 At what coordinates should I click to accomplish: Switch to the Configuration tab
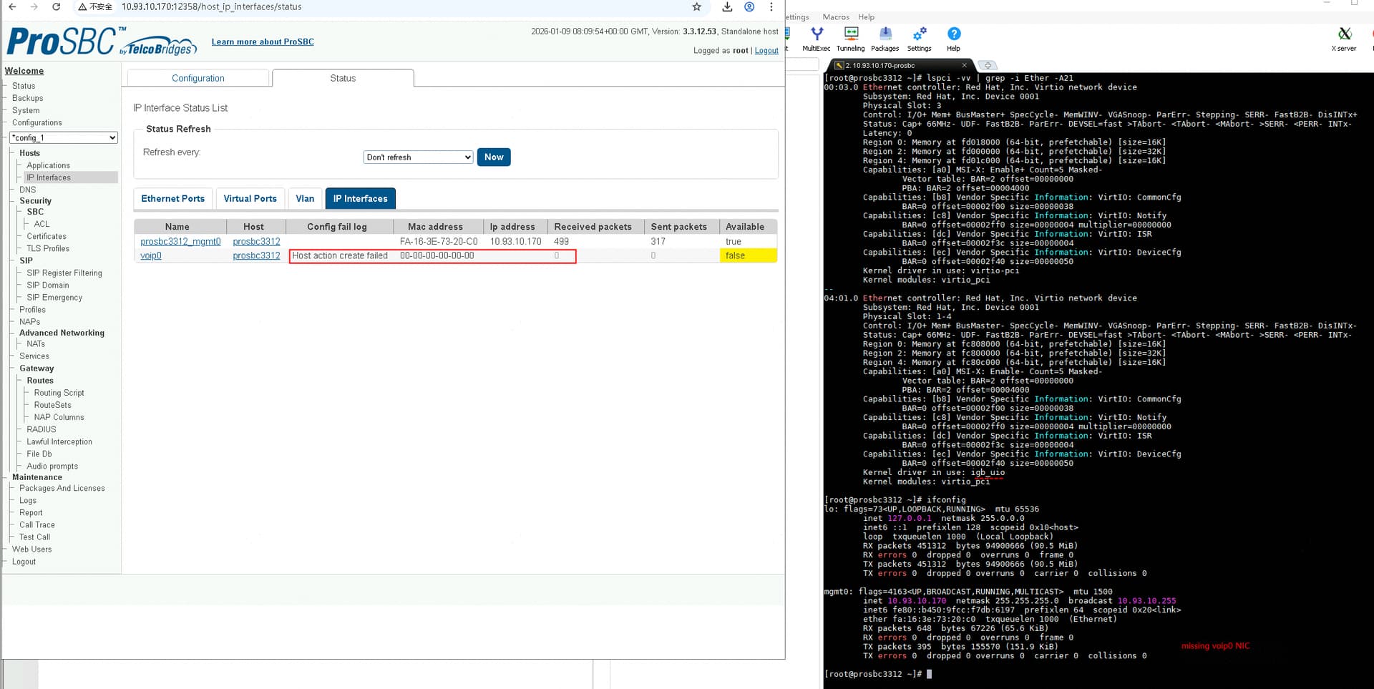(198, 79)
